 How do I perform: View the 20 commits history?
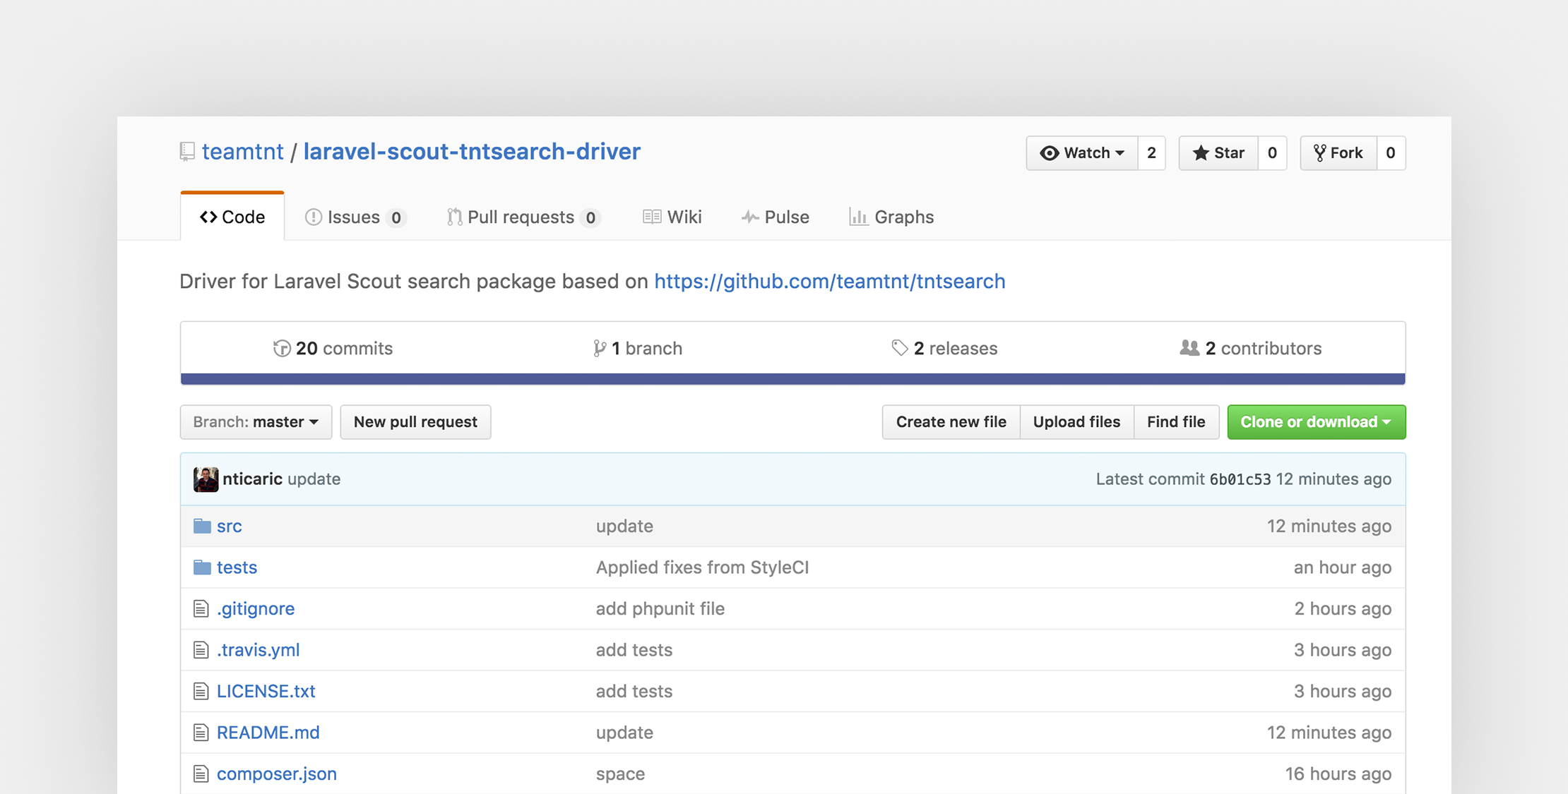(x=333, y=349)
